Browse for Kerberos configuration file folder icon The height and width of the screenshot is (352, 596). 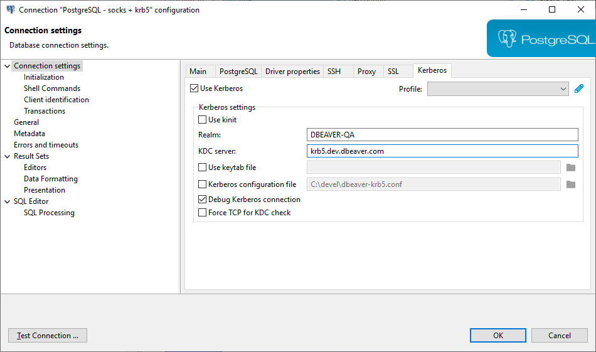570,184
